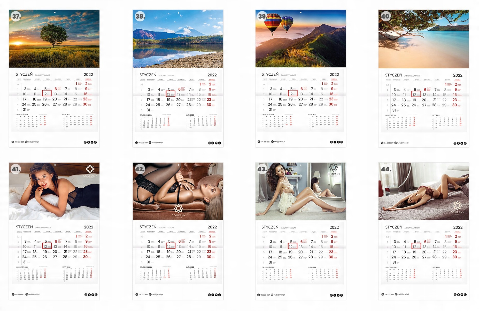Open the hot air balloons photo on calendar 39
Image resolution: width=479 pixels, height=311 pixels.
(x=301, y=39)
